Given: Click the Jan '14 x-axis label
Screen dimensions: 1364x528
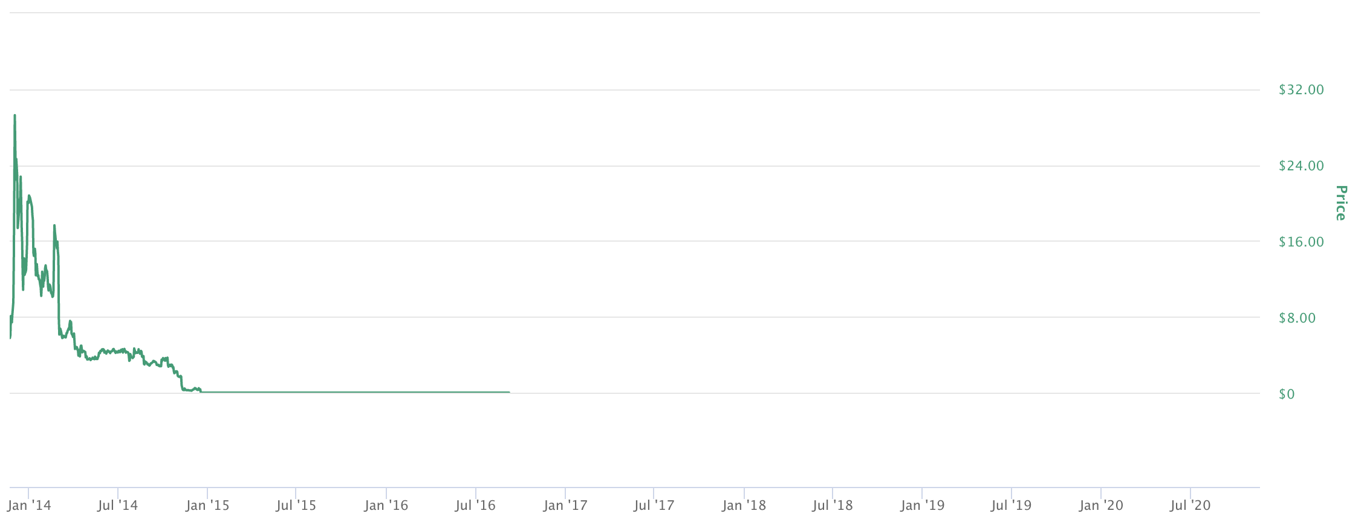Looking at the screenshot, I should pos(29,506).
